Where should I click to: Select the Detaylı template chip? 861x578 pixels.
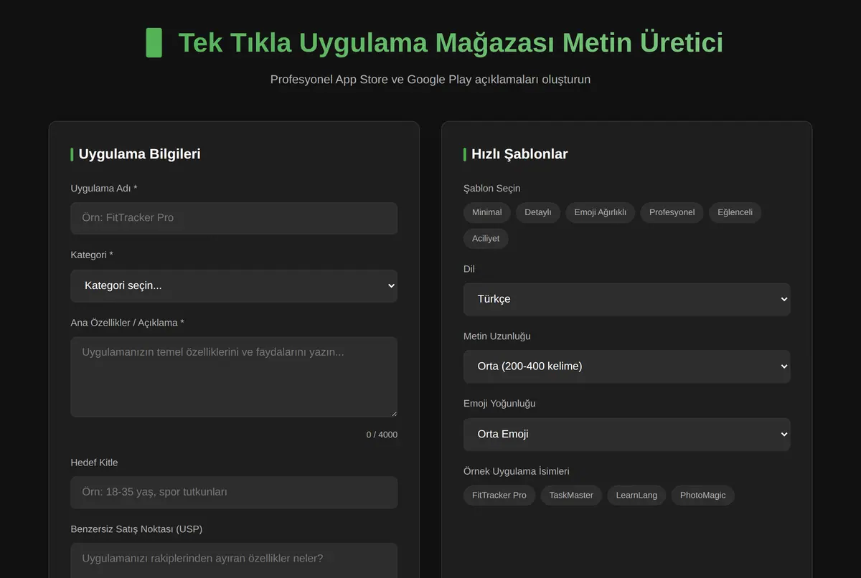[x=538, y=212]
